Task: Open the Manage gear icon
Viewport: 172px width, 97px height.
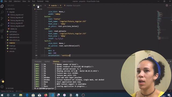Action: pos(2,87)
